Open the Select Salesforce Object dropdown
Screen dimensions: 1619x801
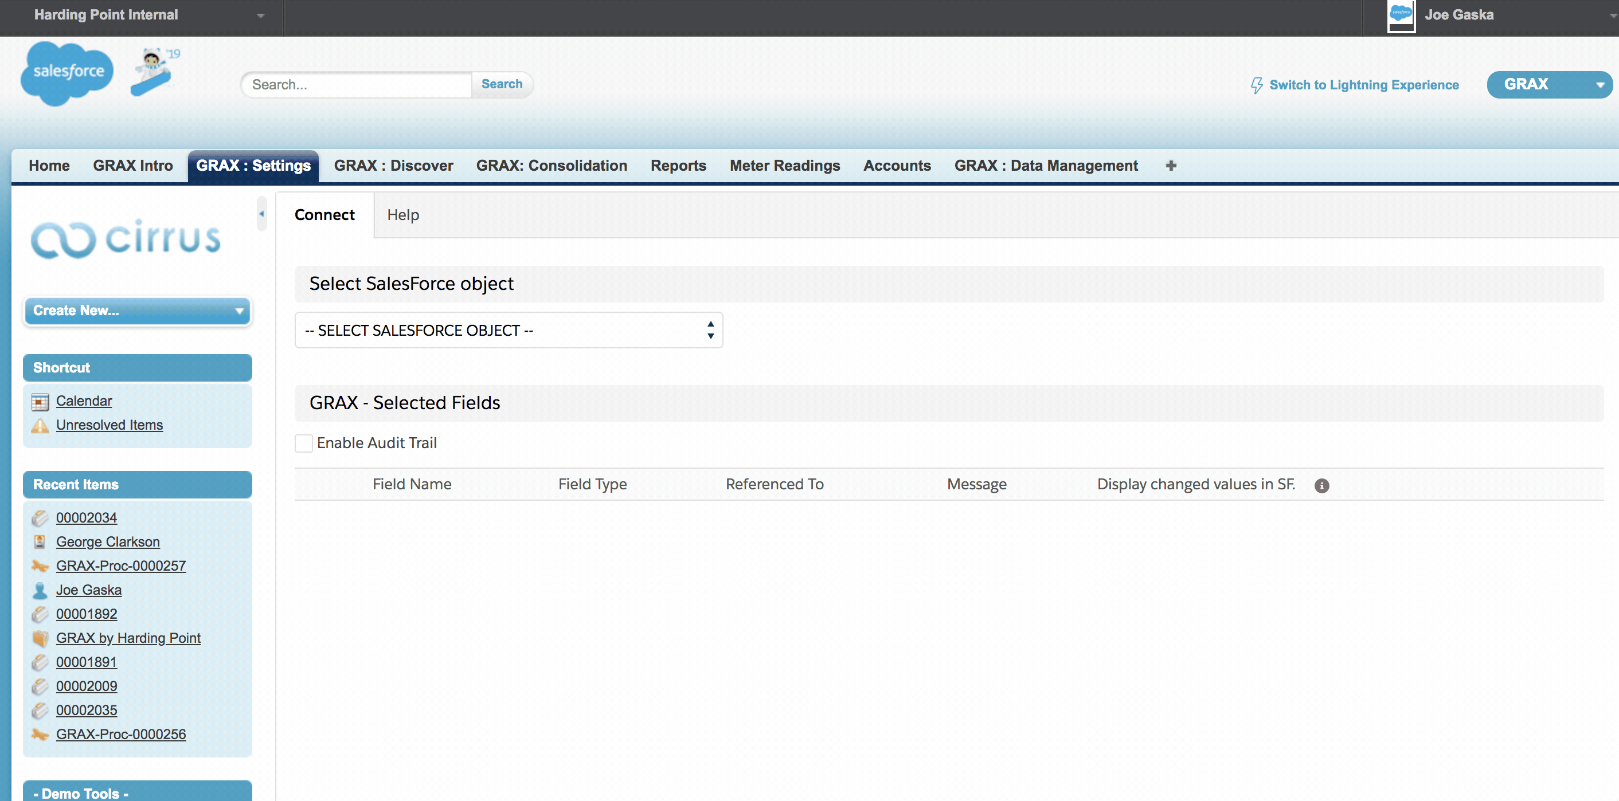point(508,330)
